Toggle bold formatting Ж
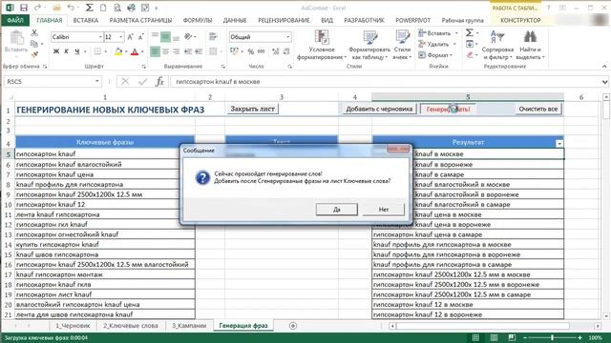 56,51
